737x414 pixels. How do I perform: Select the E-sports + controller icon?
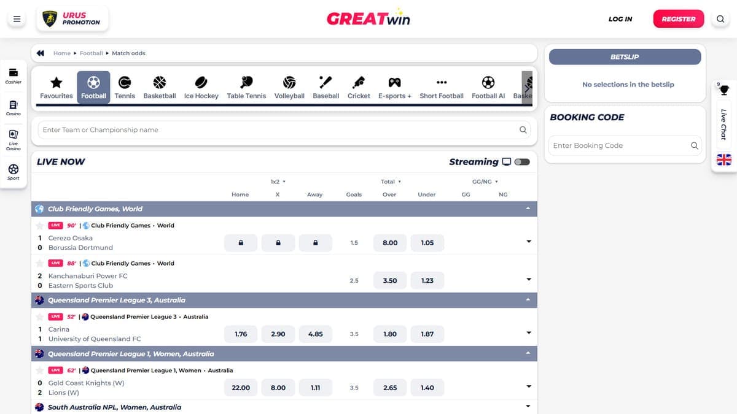394,82
